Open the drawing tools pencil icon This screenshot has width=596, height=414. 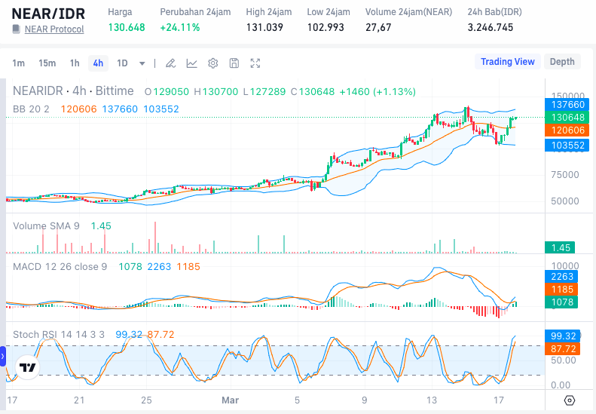tap(170, 63)
